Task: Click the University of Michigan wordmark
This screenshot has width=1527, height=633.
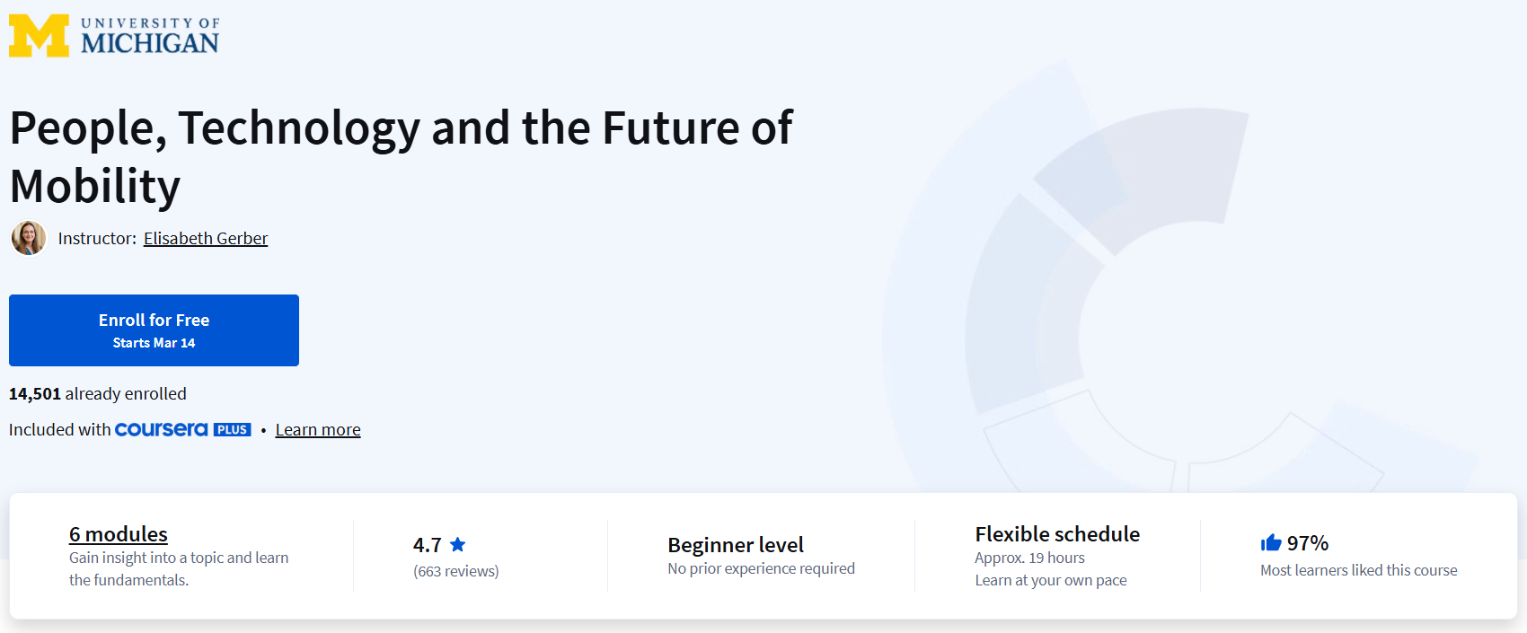Action: (x=150, y=36)
